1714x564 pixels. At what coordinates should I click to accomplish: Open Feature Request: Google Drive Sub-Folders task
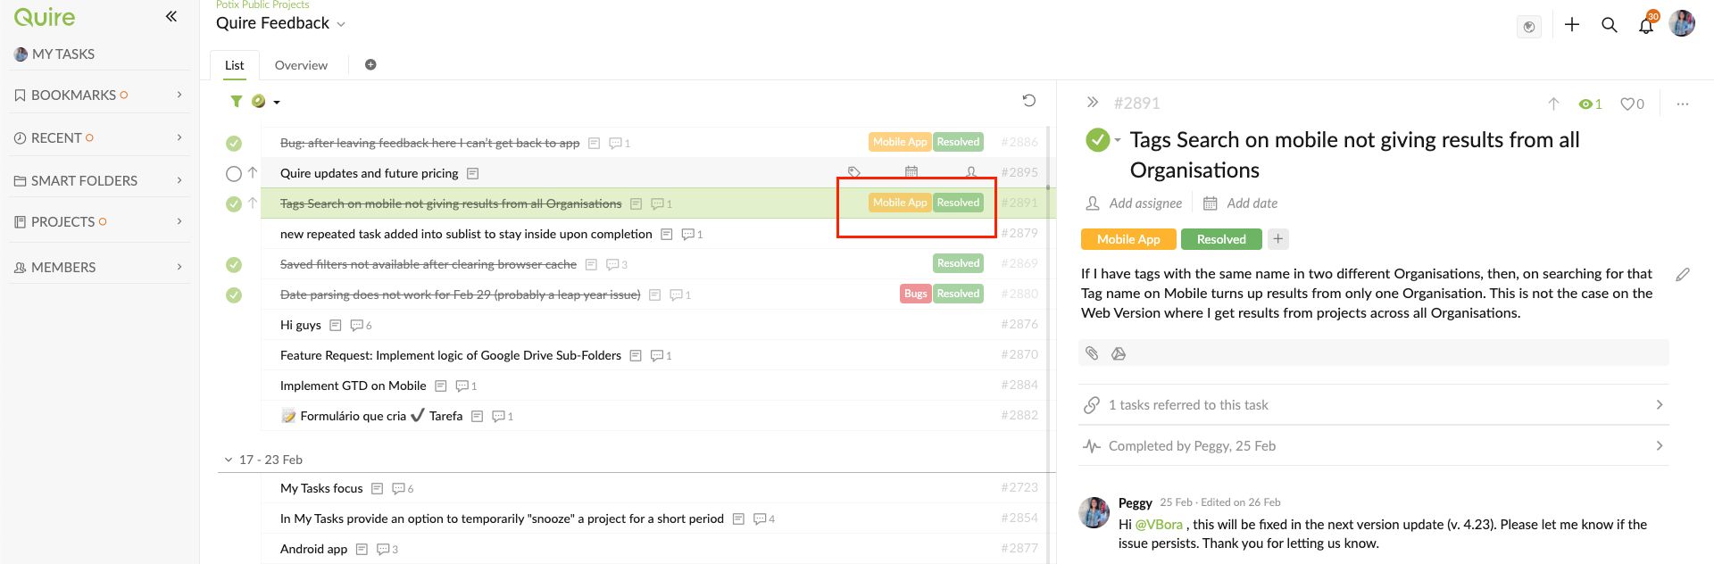(451, 355)
